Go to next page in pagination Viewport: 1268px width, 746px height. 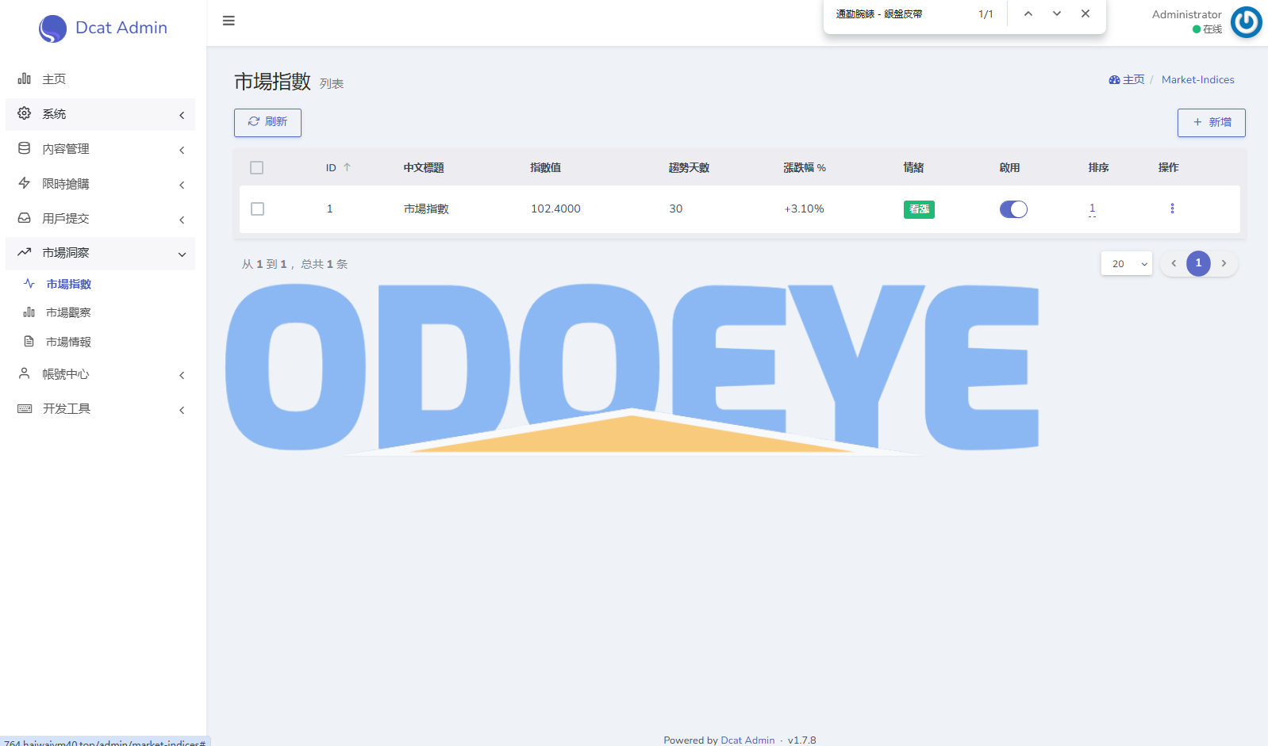[x=1224, y=263]
